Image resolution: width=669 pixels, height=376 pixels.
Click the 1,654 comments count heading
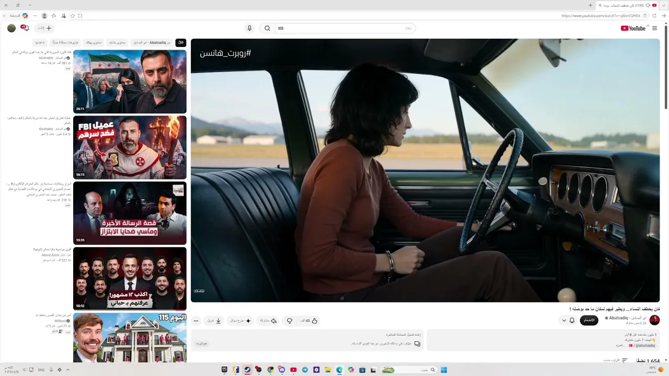coord(648,360)
